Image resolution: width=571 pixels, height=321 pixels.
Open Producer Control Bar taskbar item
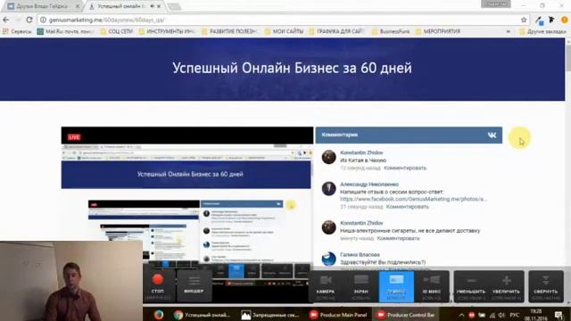[x=406, y=315]
